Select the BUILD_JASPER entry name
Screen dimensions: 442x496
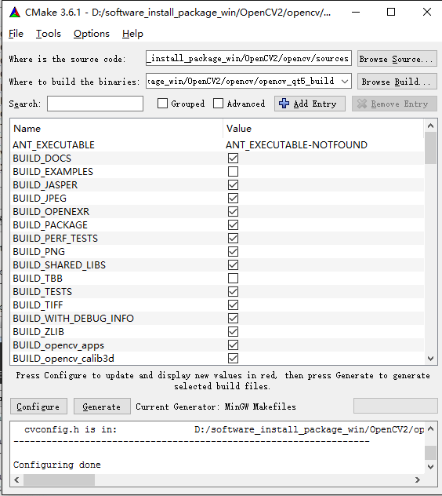(45, 184)
